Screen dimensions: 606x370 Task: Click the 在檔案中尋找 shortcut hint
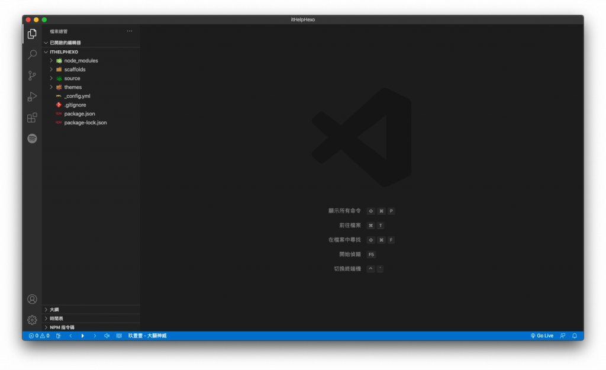[x=344, y=240]
